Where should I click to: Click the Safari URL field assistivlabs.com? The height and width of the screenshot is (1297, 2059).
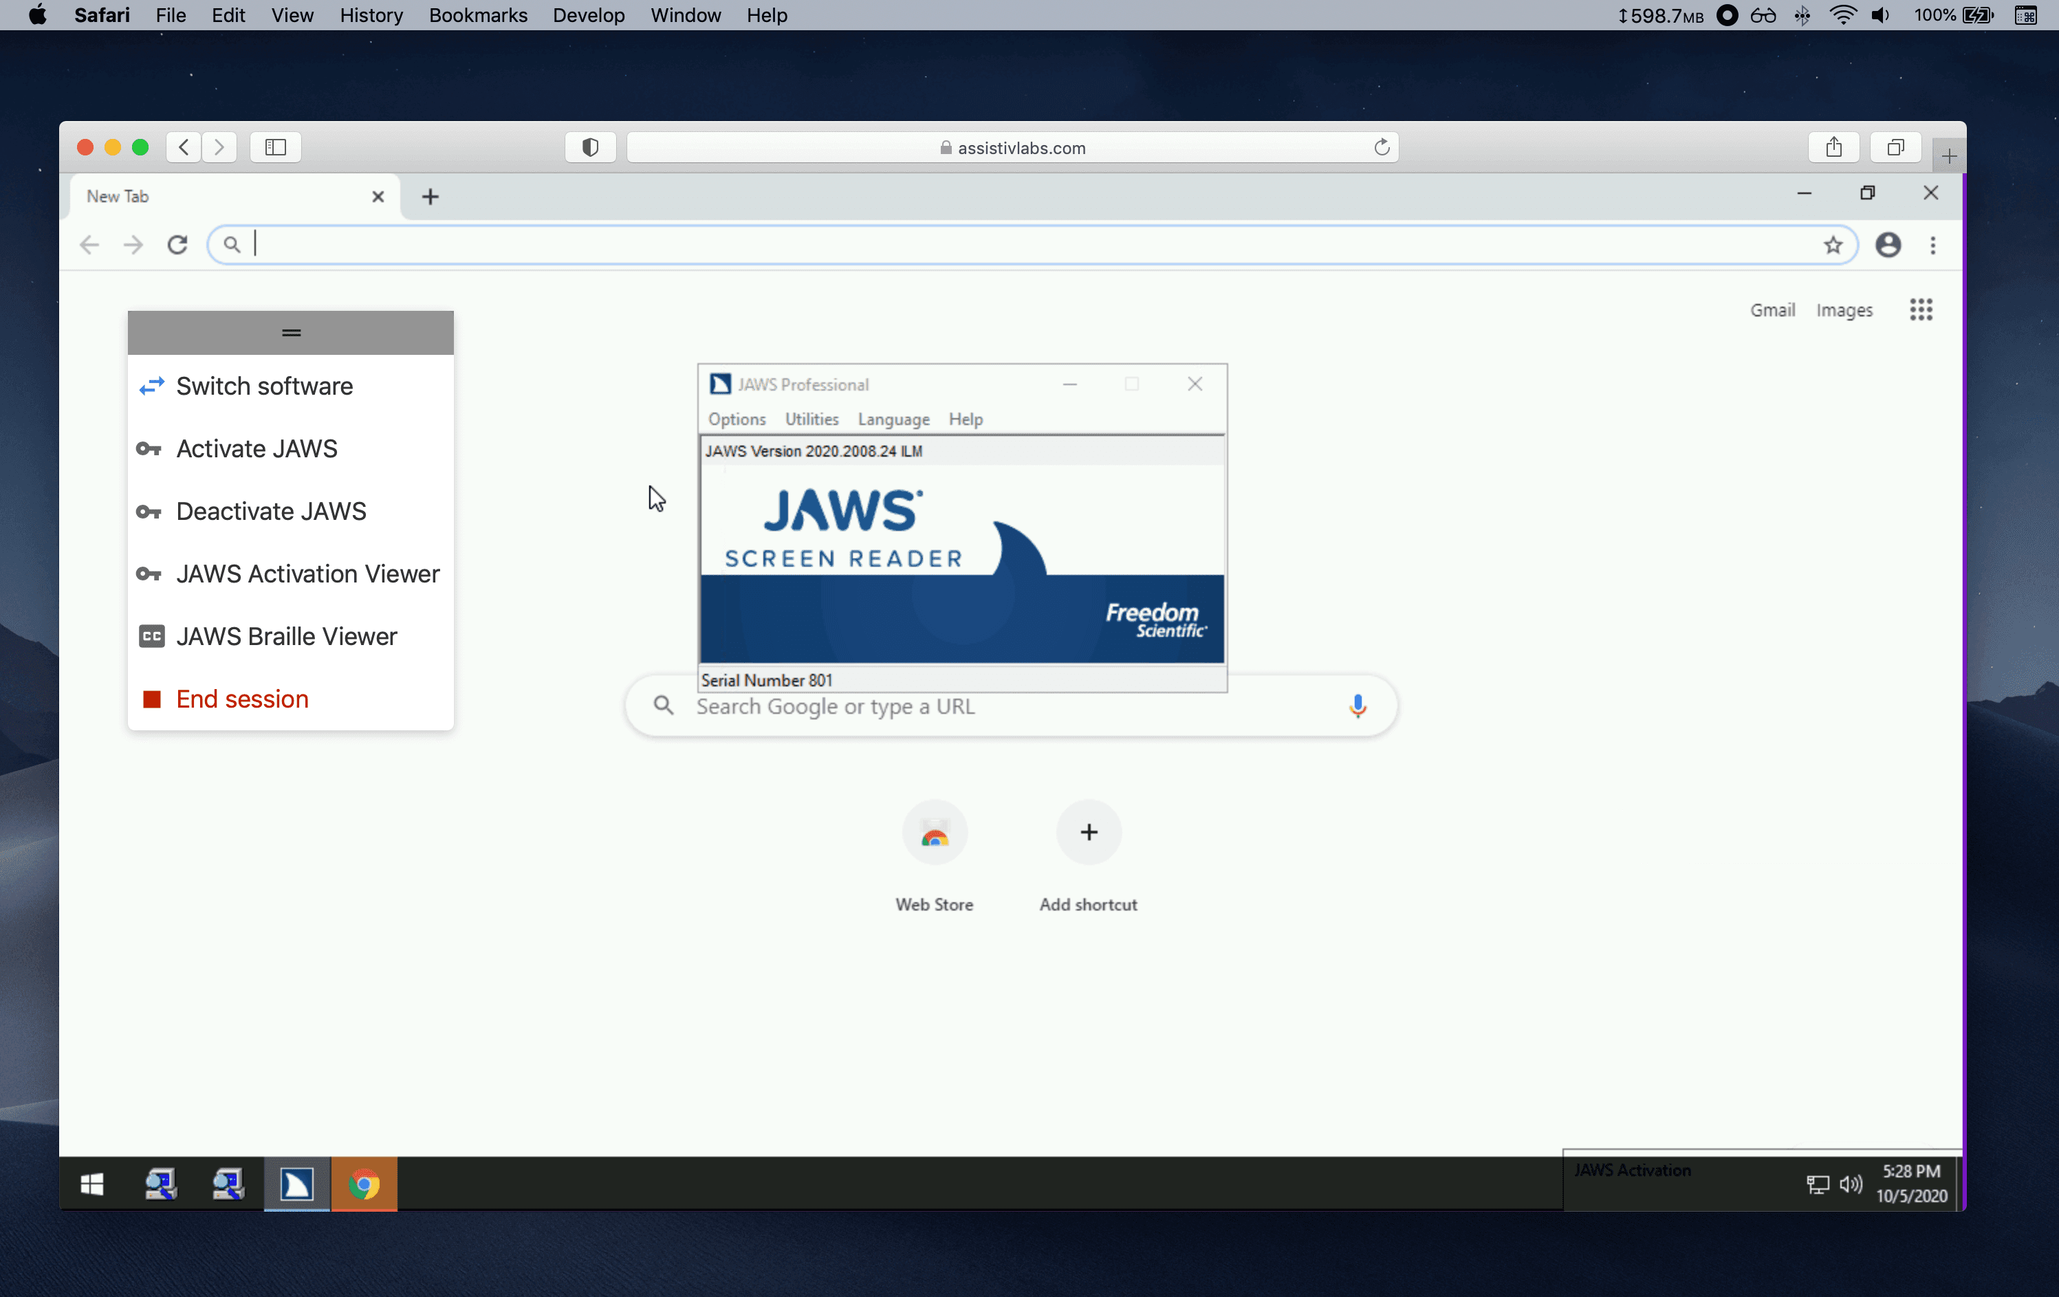(x=1012, y=147)
